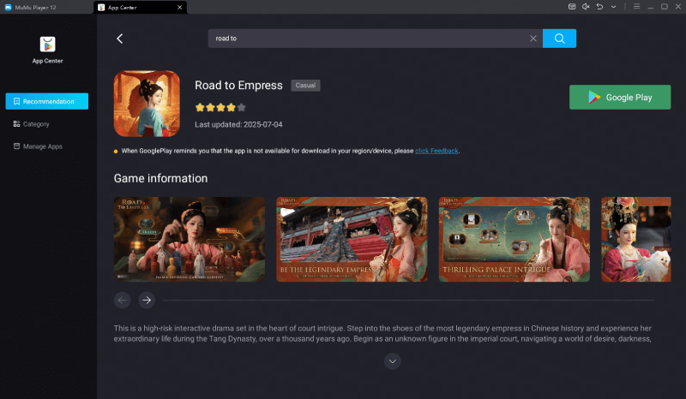Image resolution: width=686 pixels, height=399 pixels.
Task: Click the MuMu Player logo icon in title bar
Action: [8, 7]
